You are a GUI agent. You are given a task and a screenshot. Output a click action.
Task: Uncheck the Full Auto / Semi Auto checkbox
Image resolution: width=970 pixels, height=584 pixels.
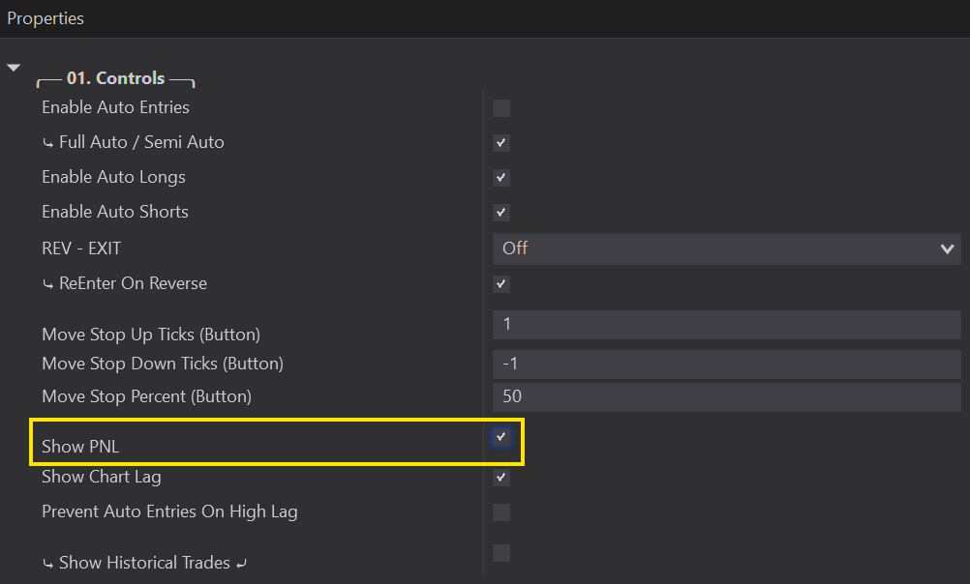point(500,143)
